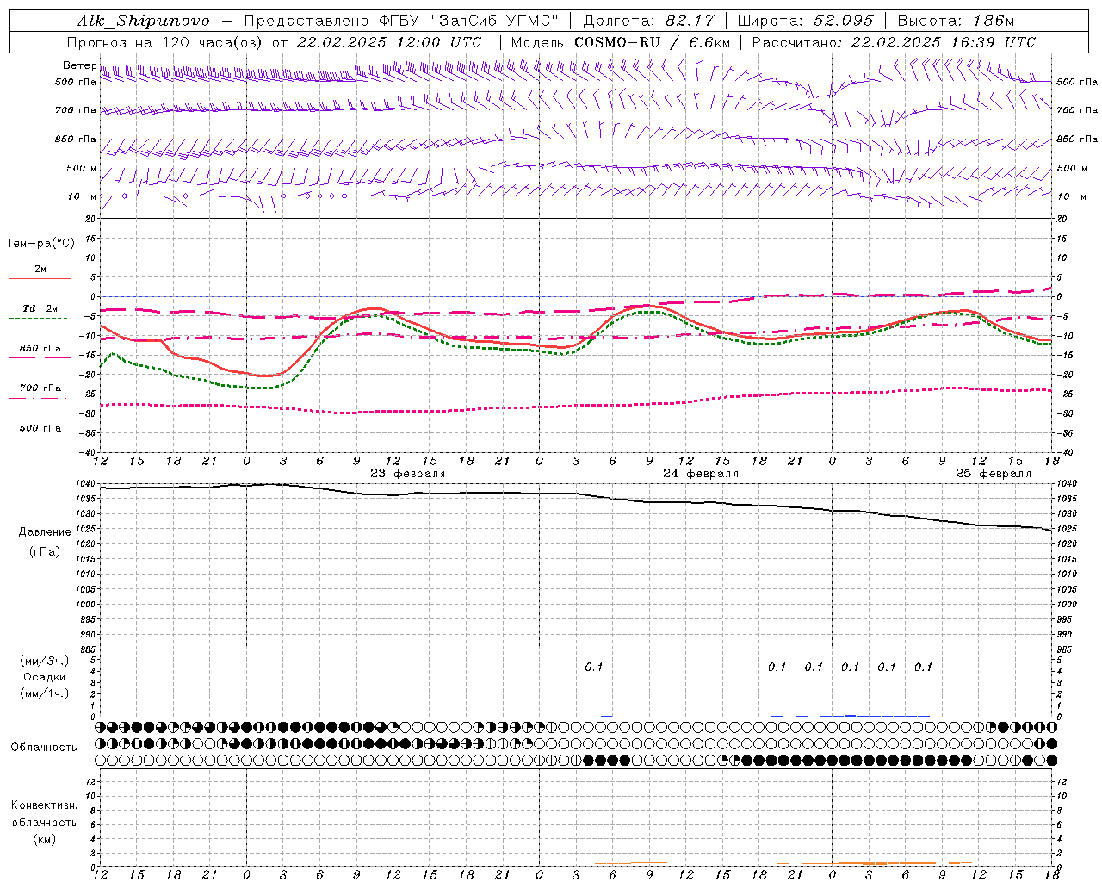1102x882 pixels.
Task: Click the left 500 гПа wind level label
Action: [76, 82]
